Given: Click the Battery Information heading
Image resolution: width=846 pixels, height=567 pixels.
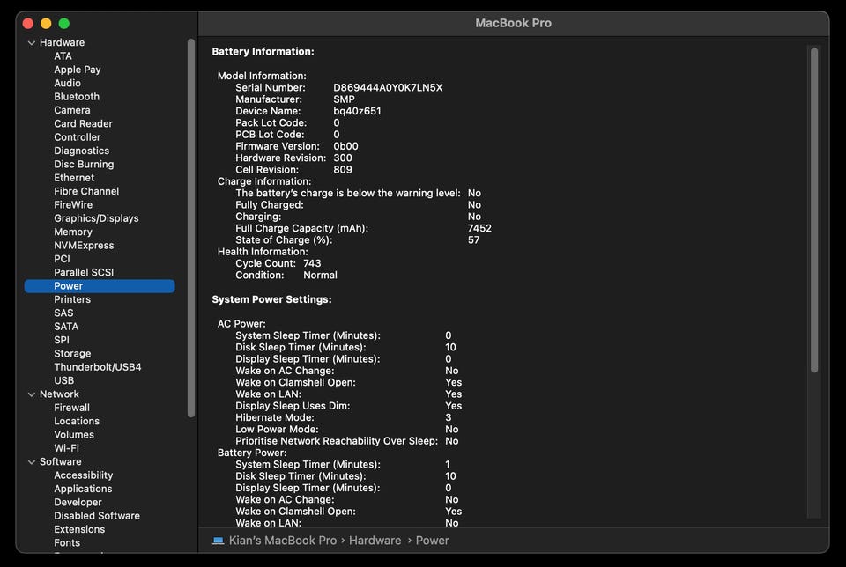Looking at the screenshot, I should pos(263,52).
